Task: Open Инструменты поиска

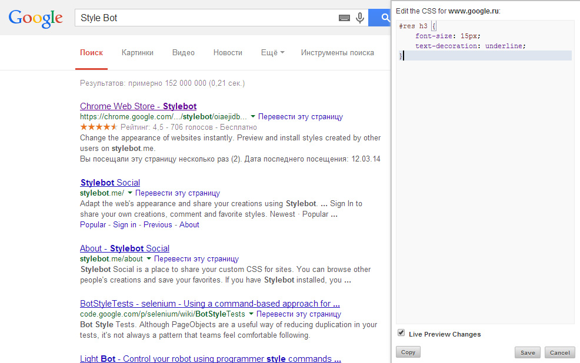Action: [x=337, y=52]
